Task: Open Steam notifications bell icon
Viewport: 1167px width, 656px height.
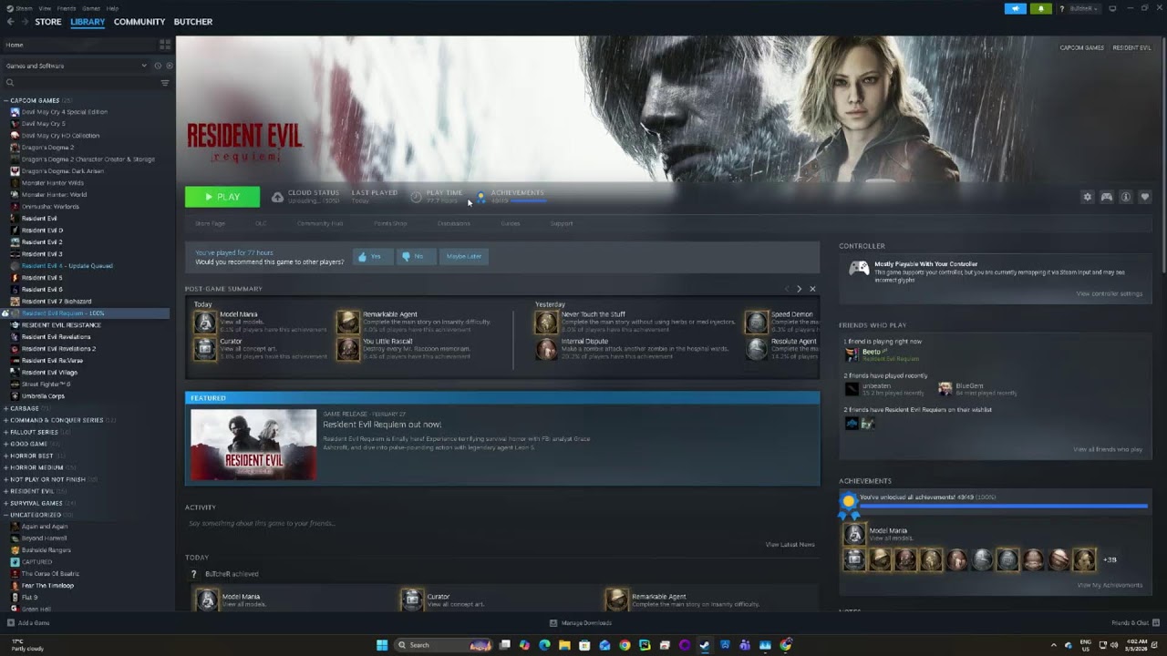Action: click(1040, 8)
